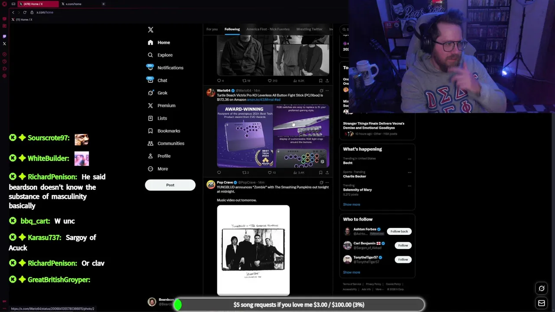This screenshot has width=555, height=312.
Task: Open the Terms of Service link
Action: [352, 284]
